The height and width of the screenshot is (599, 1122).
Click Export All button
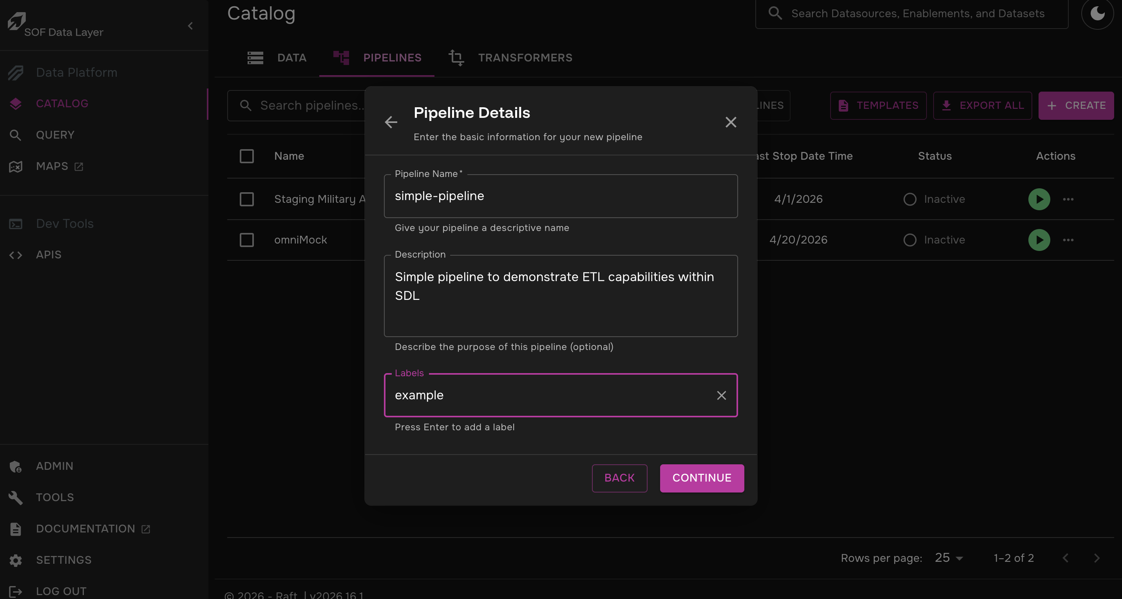[982, 106]
